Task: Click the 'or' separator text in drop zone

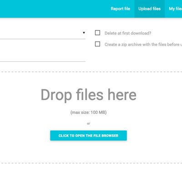Action: point(88,123)
